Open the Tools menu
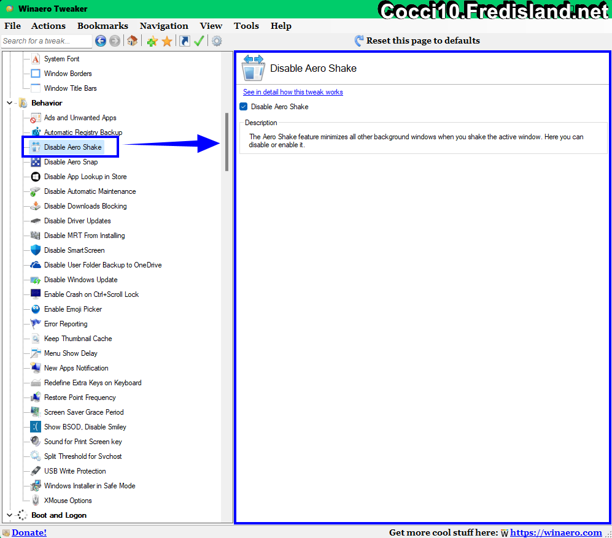Viewport: 612px width, 538px height. (x=246, y=26)
